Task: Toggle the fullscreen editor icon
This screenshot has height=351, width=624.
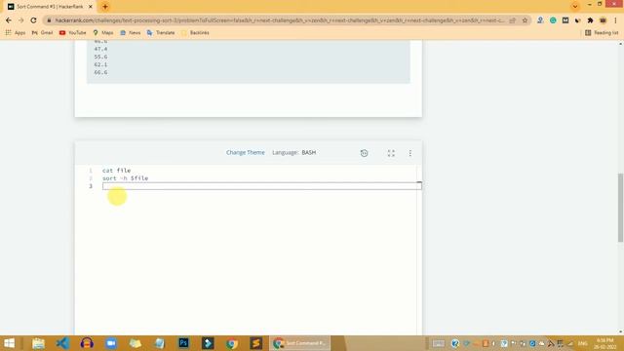Action: tap(391, 153)
